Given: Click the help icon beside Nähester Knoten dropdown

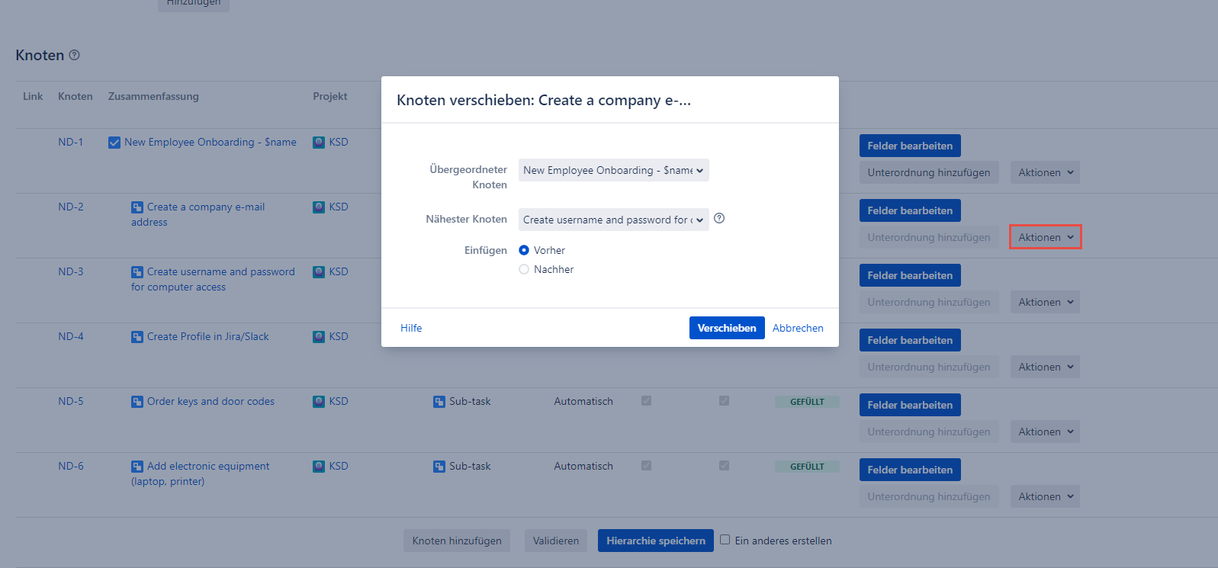Looking at the screenshot, I should (719, 219).
